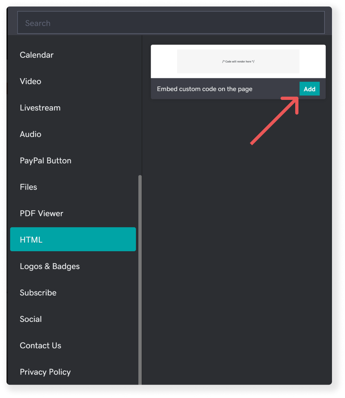Open the Social block category

pos(31,319)
